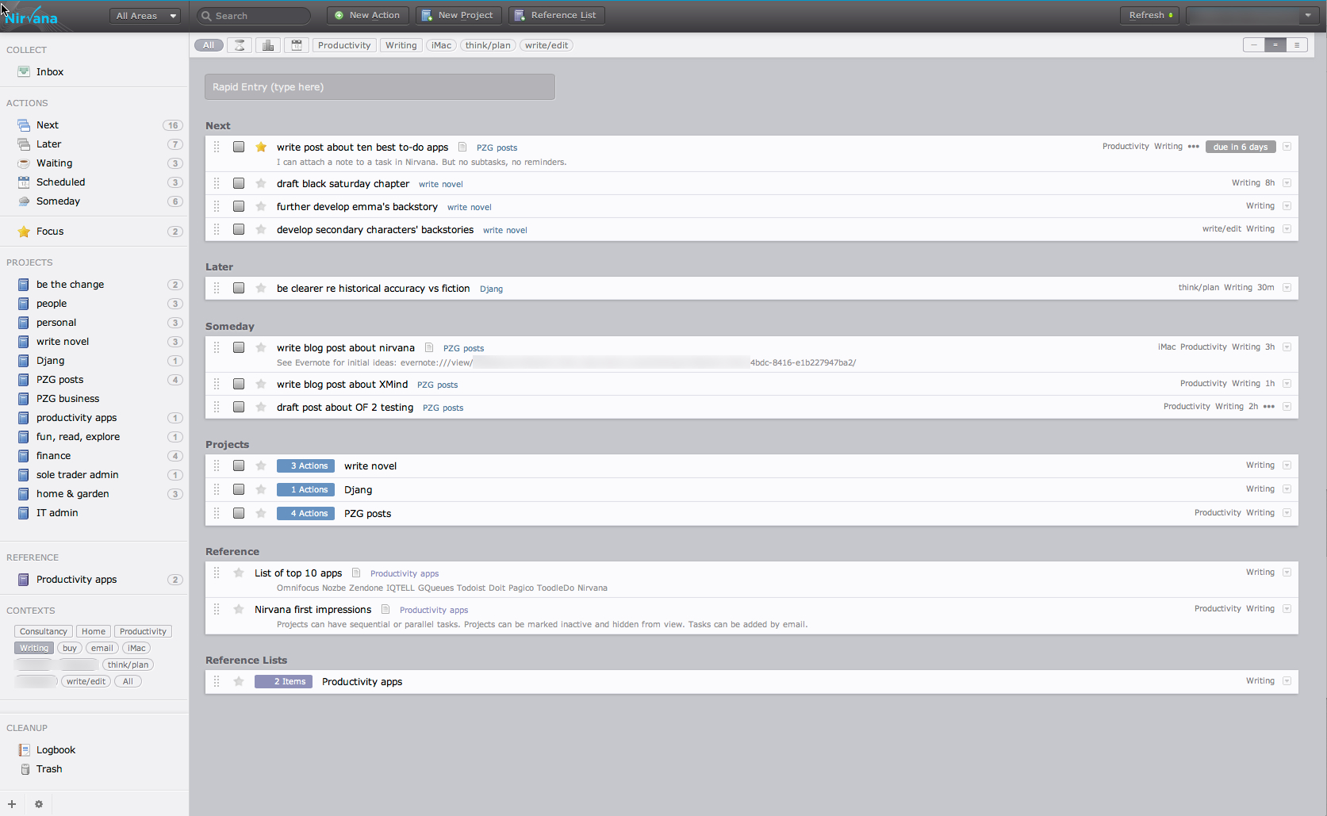Select the 'think/plan' filter tag at top
The width and height of the screenshot is (1327, 816).
488,45
